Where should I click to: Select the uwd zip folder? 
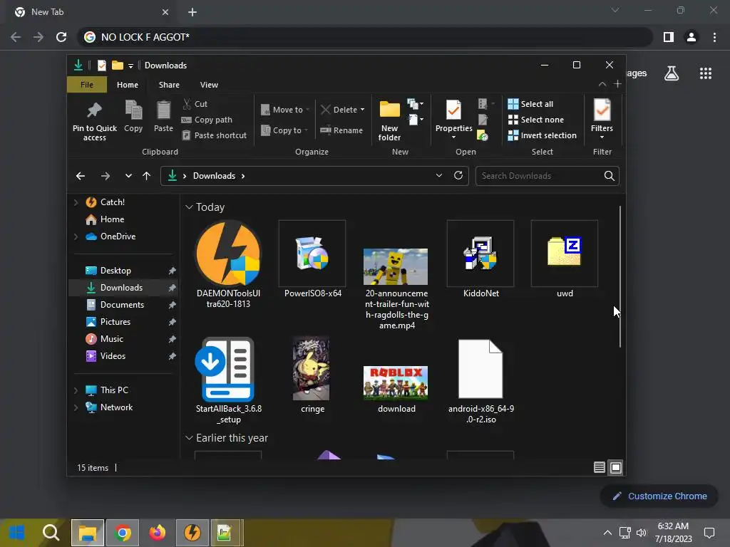(565, 259)
